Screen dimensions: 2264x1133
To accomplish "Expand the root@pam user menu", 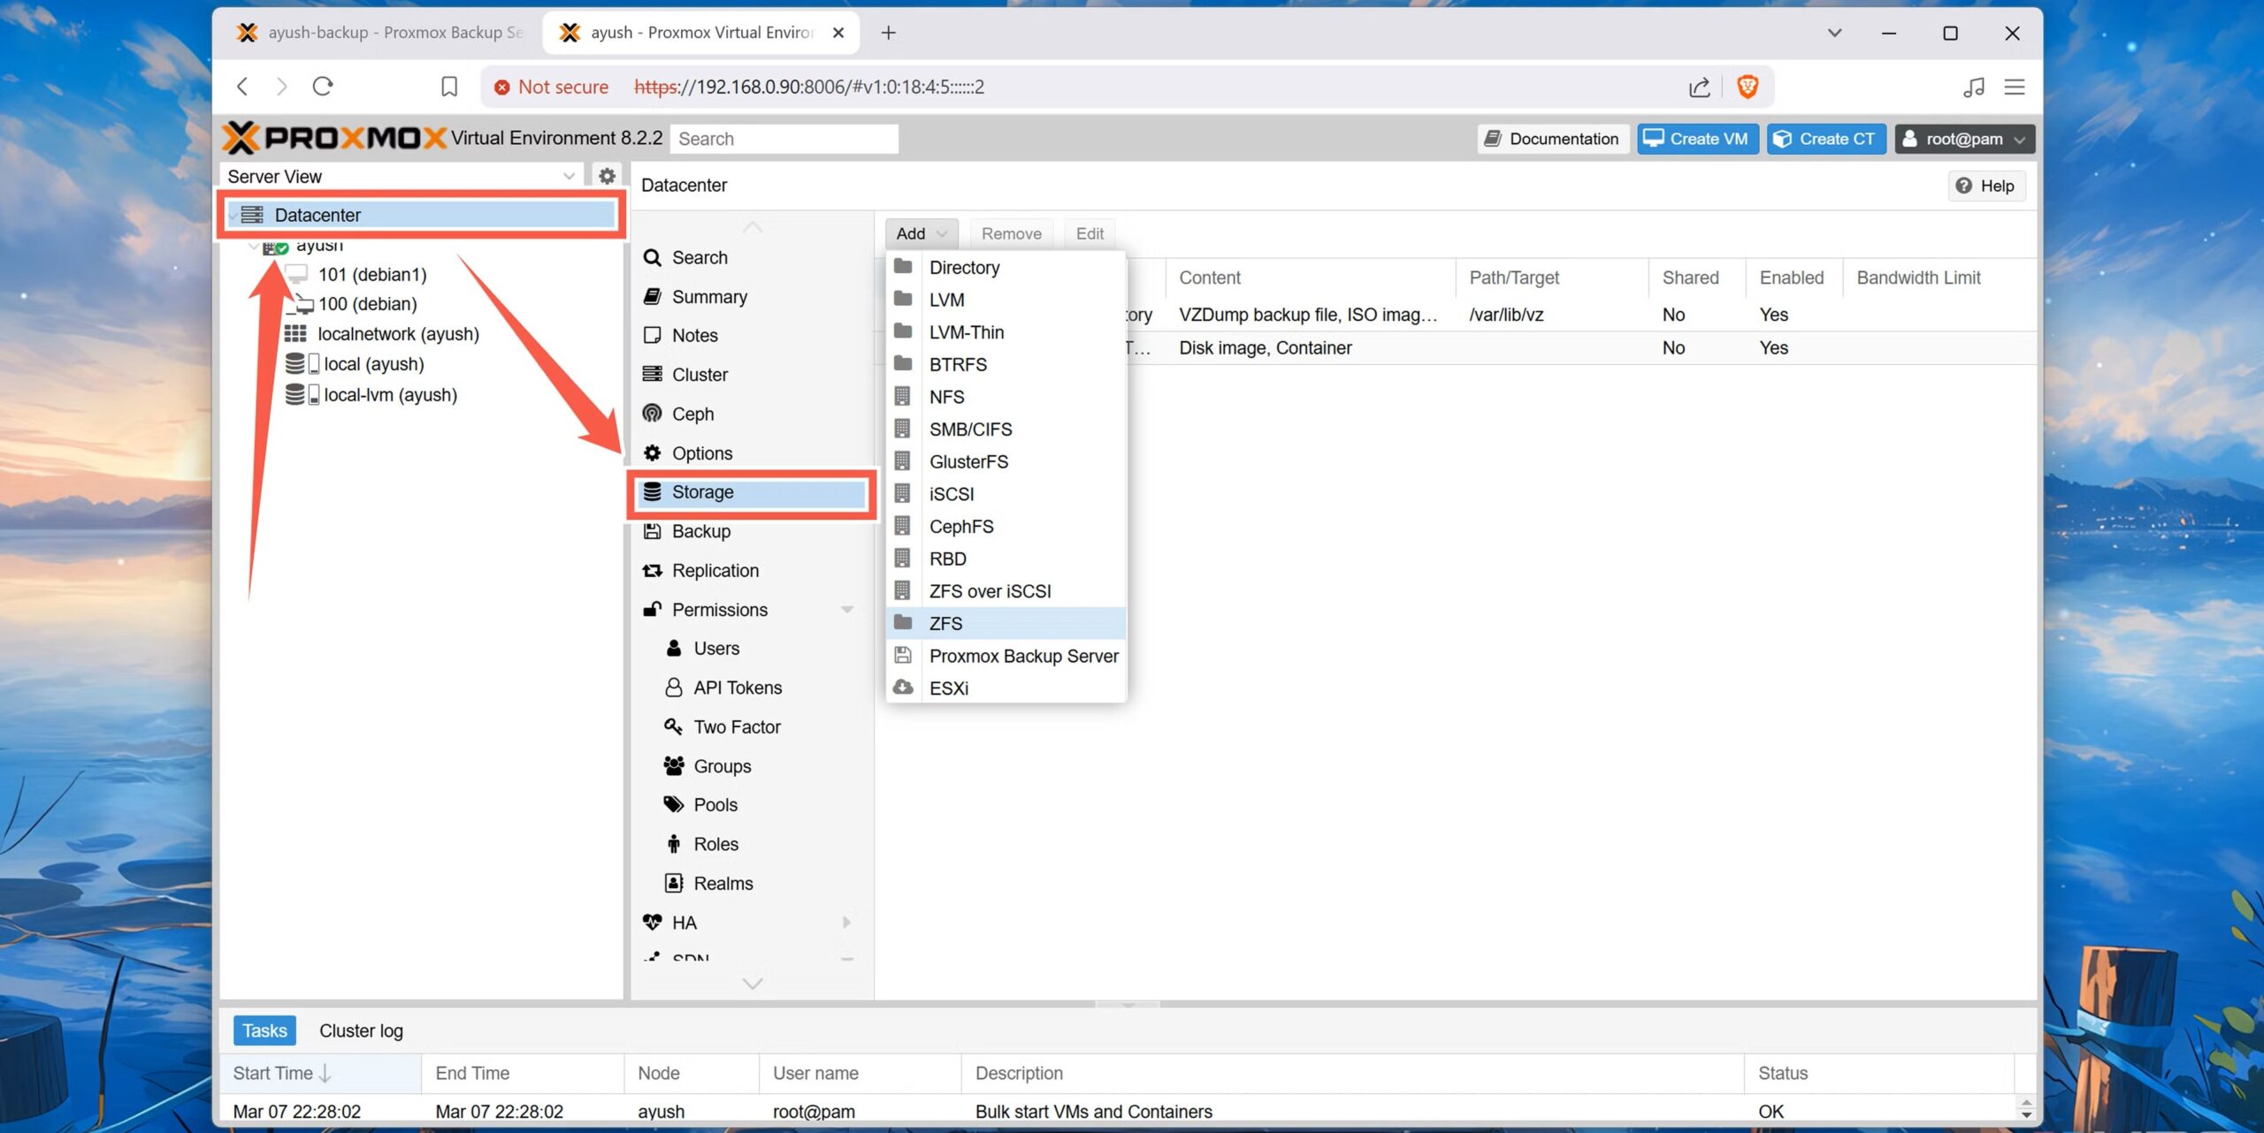I will 1964,139.
